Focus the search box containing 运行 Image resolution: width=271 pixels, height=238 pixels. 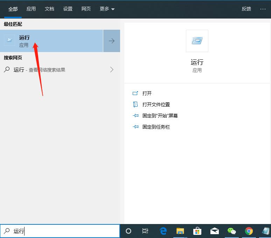(60, 231)
